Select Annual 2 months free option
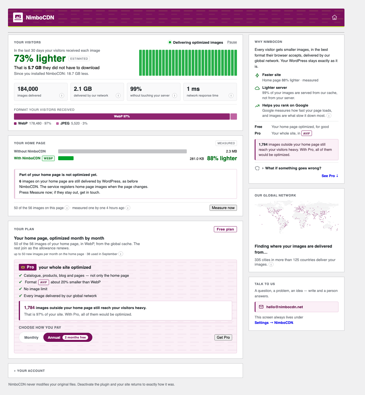The height and width of the screenshot is (395, 365). [x=68, y=337]
